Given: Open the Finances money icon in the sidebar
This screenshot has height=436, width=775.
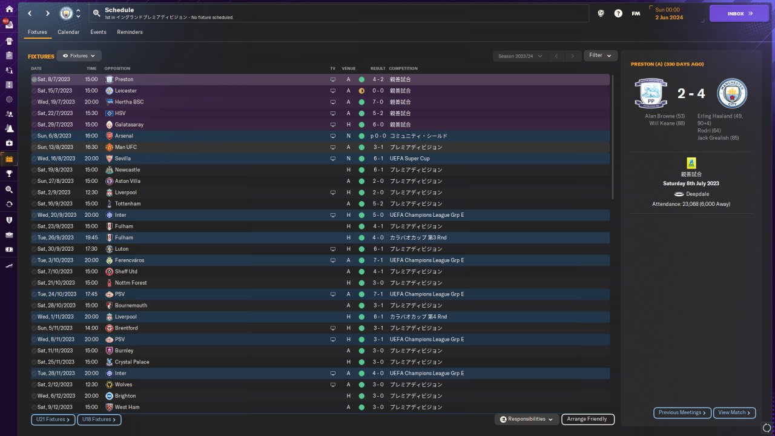Looking at the screenshot, I should coord(9,249).
